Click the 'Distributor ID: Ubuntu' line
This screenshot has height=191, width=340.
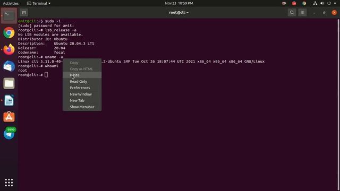coord(42,39)
